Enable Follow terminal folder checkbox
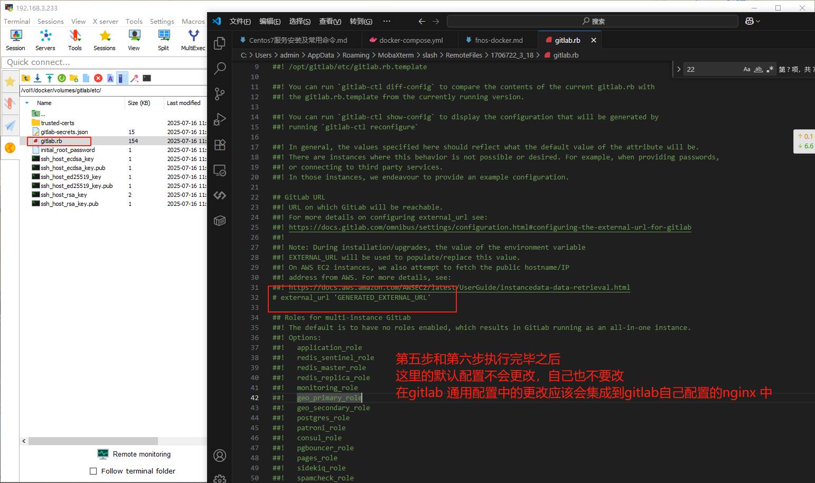Image resolution: width=815 pixels, height=483 pixels. (x=93, y=471)
